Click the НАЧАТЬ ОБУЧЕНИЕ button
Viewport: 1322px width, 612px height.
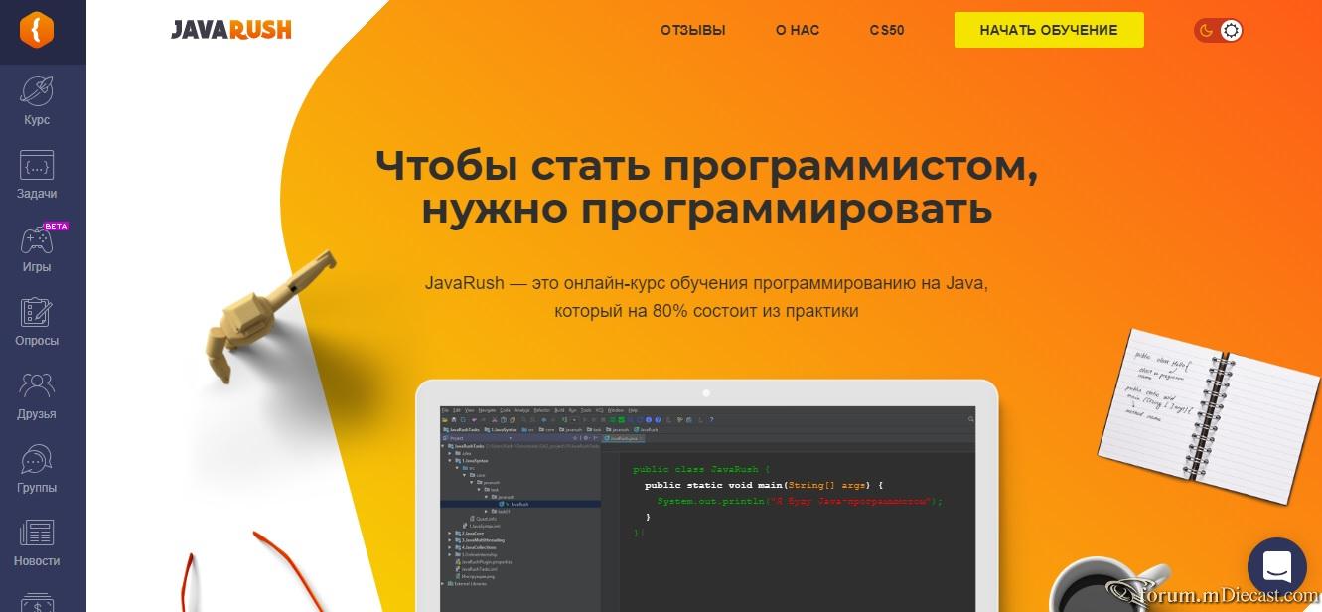point(1049,30)
